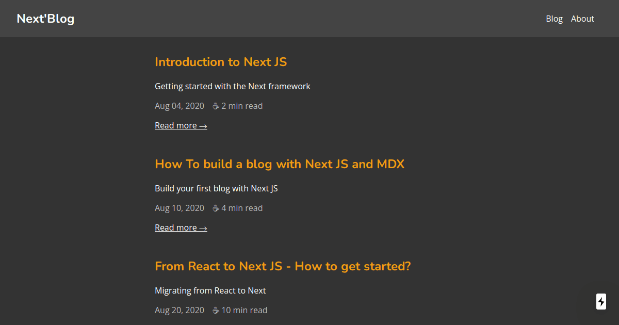
Task: Open the Blog navigation menu item
Action: tap(554, 19)
